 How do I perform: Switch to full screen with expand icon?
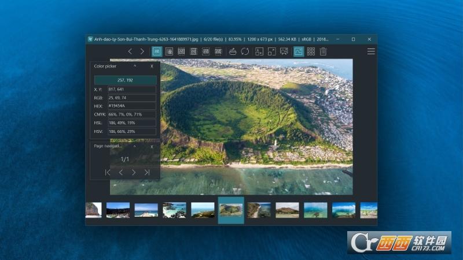pos(271,51)
